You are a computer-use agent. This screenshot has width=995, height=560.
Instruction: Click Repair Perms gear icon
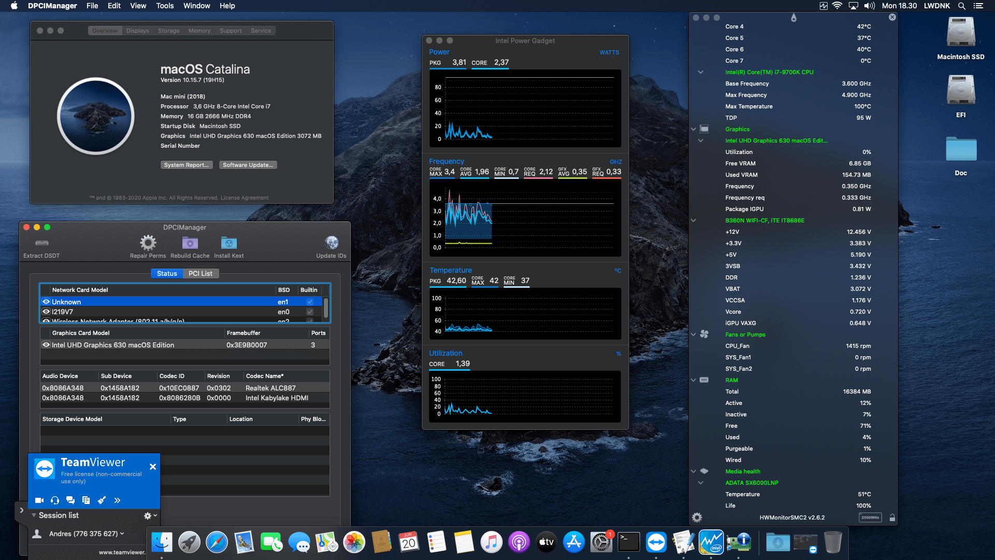(148, 243)
